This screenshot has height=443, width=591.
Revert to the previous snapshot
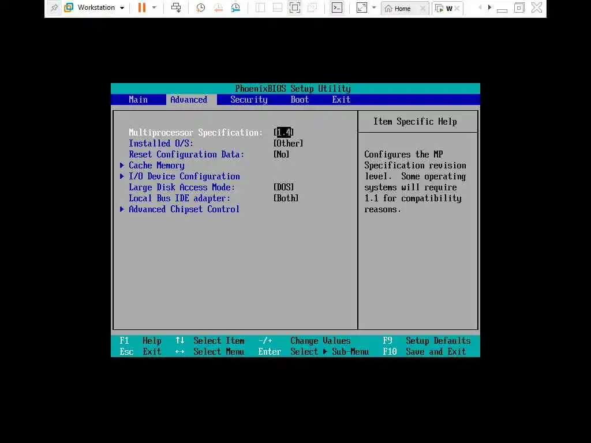coord(218,7)
